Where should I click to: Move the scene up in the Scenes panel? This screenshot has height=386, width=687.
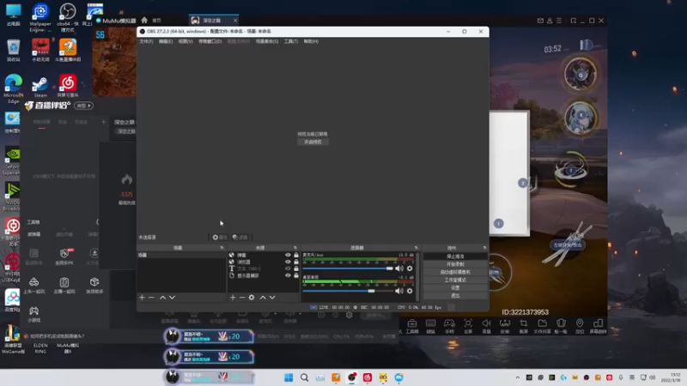[162, 297]
